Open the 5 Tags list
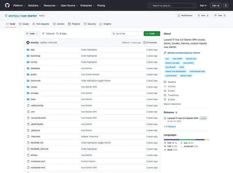233x173 pixels. (x=61, y=34)
